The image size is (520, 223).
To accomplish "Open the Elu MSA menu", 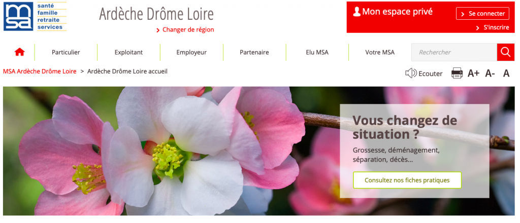I will coord(317,52).
